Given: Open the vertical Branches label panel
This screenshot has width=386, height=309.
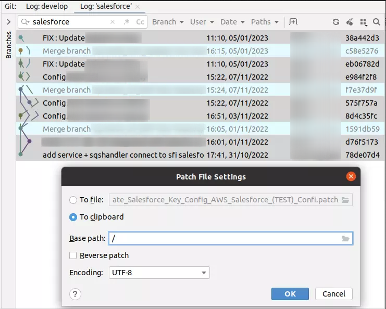Looking at the screenshot, I should point(9,45).
